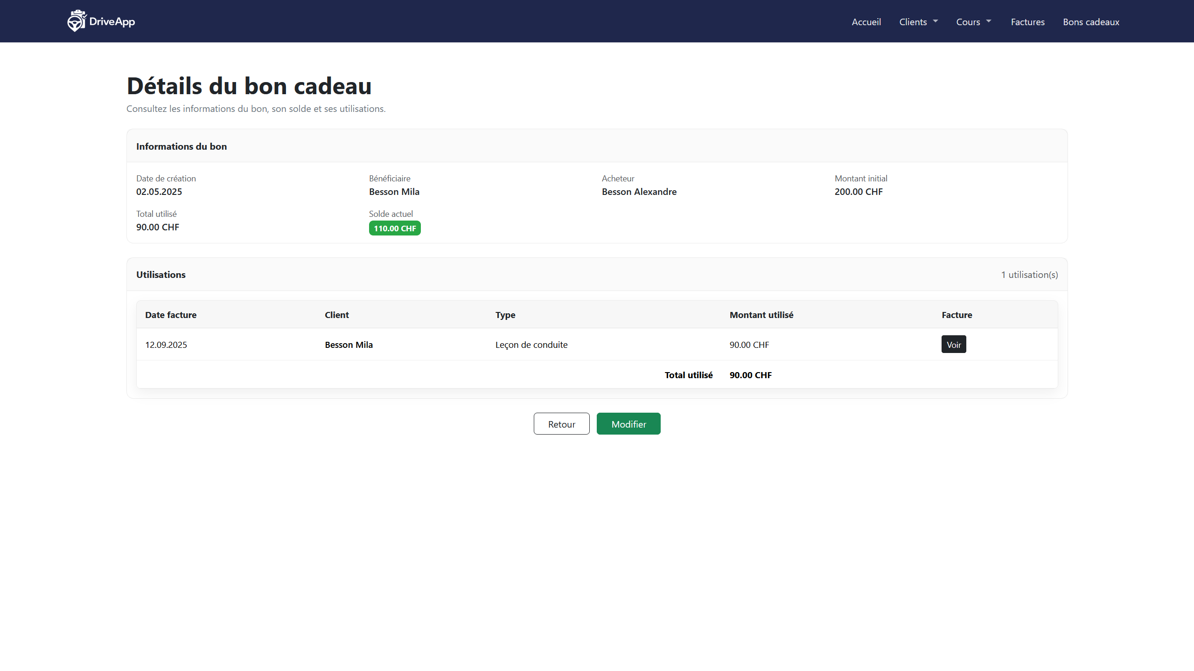Screen dimensions: 1194x671
Task: Click the caret arrow next to Clients
Action: (935, 21)
